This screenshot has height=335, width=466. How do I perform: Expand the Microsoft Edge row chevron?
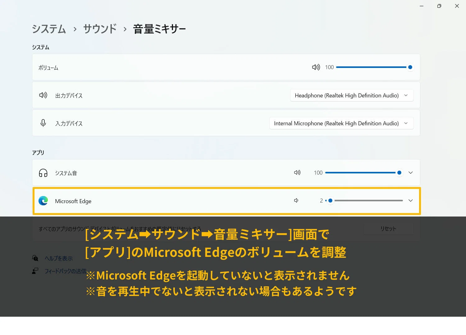(410, 200)
